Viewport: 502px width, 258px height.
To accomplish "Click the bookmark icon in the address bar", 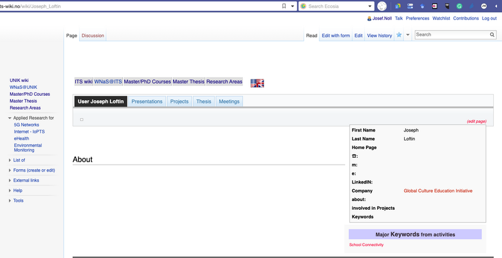I will [x=284, y=6].
